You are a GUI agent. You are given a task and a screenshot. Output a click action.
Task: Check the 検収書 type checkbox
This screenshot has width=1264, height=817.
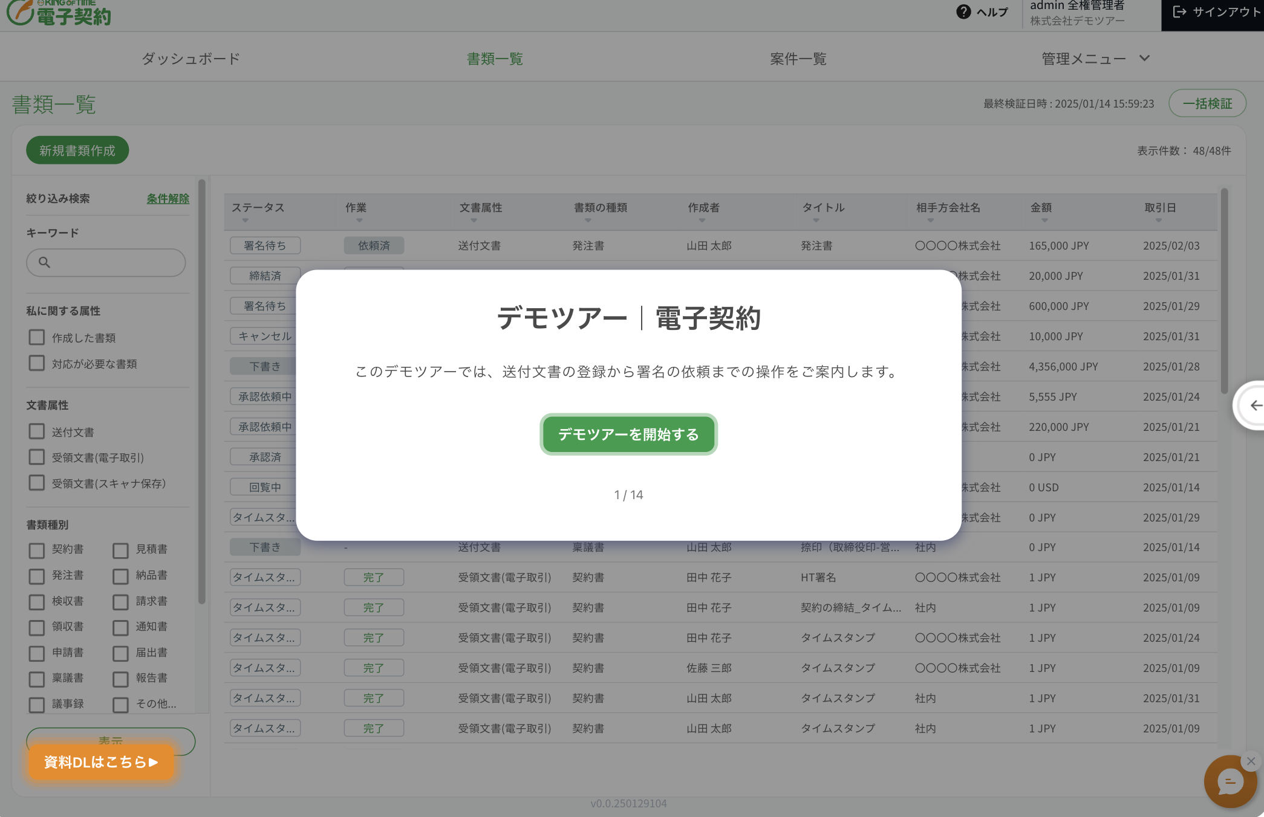click(37, 602)
